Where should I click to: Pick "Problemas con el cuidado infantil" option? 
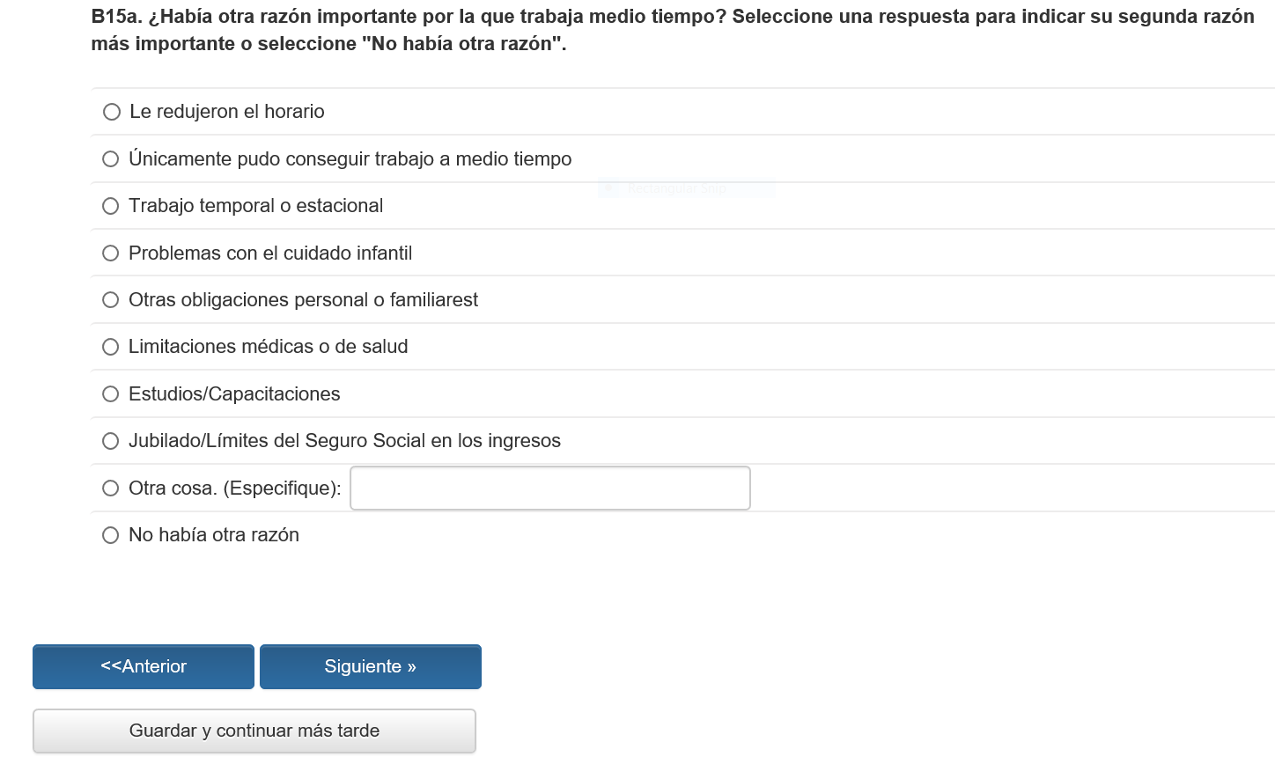pos(111,253)
